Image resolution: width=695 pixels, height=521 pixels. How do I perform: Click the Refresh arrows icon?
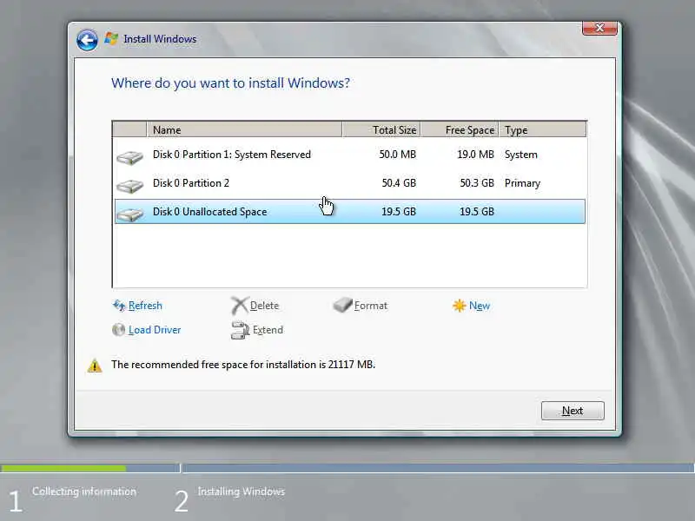119,306
